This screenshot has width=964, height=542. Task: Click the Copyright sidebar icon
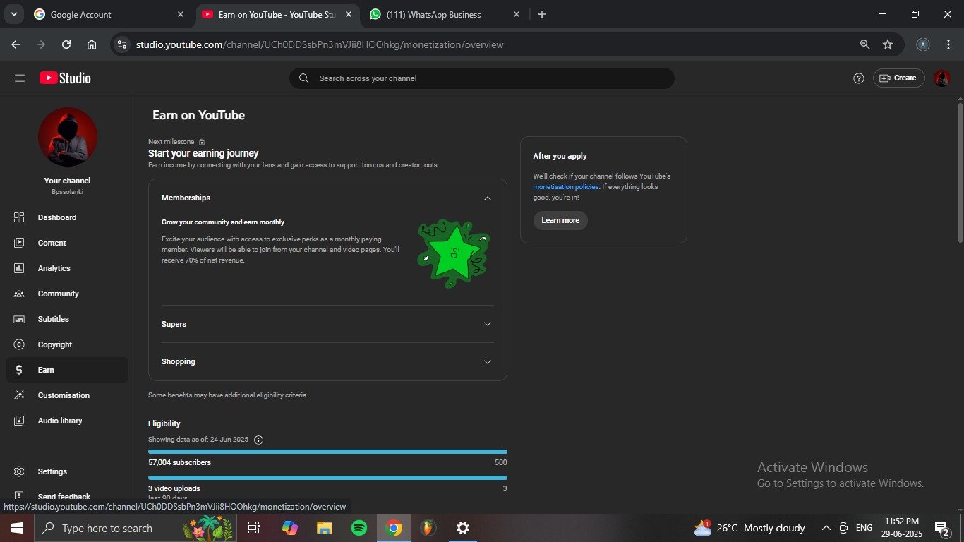[x=19, y=344]
